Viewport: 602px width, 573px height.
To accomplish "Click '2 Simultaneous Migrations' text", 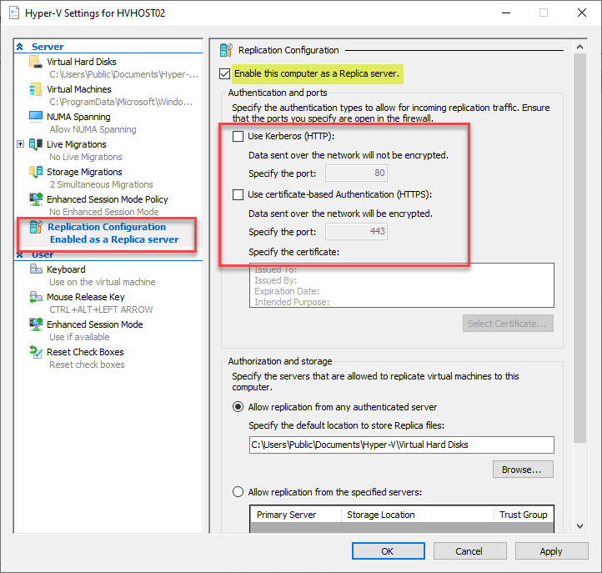I will pyautogui.click(x=102, y=184).
